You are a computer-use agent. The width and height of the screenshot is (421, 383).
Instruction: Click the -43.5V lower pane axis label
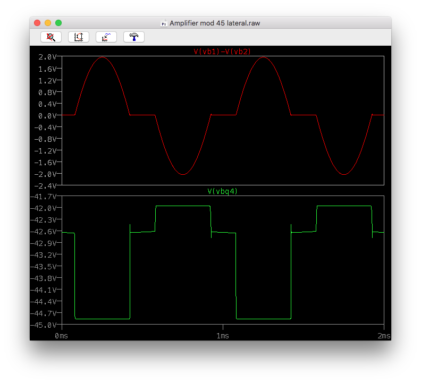(x=44, y=267)
